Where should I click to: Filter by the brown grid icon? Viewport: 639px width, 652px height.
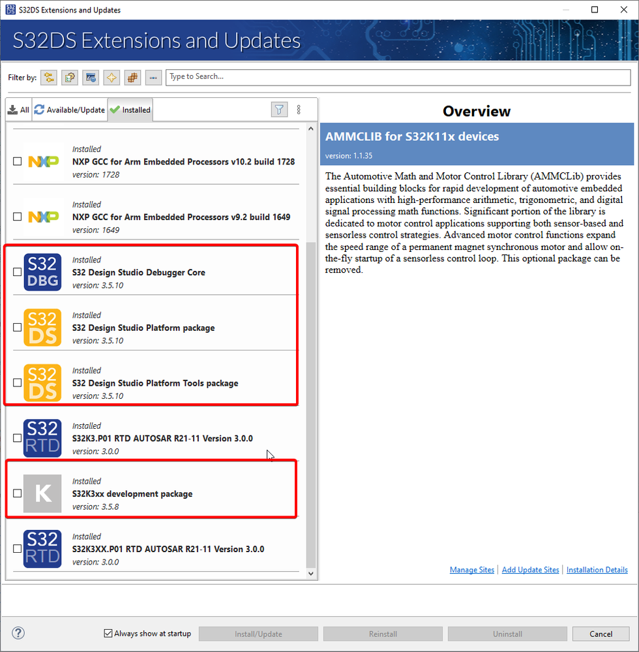coord(132,78)
